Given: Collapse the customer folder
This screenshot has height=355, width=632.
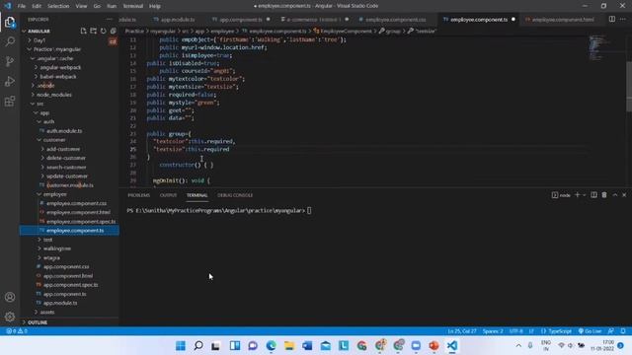Looking at the screenshot, I should tap(54, 140).
